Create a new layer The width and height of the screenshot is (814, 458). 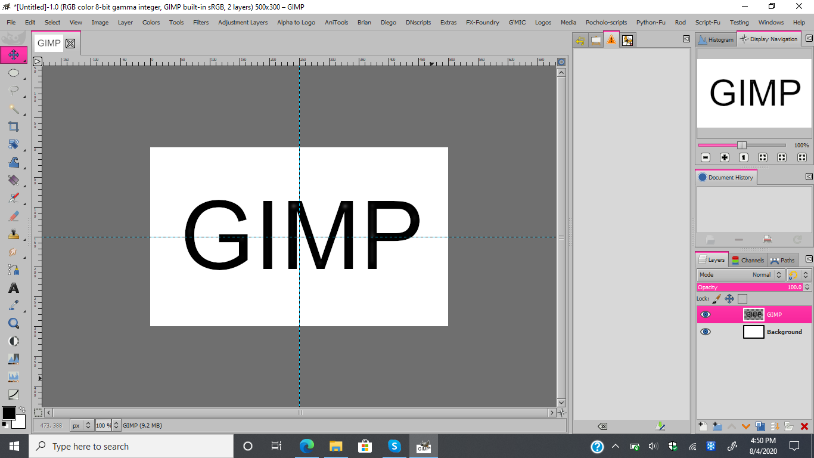tap(703, 426)
